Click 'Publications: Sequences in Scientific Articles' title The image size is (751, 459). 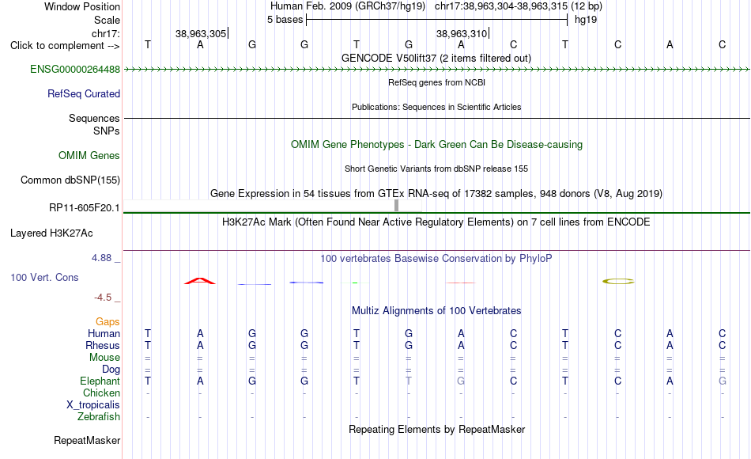[x=436, y=107]
